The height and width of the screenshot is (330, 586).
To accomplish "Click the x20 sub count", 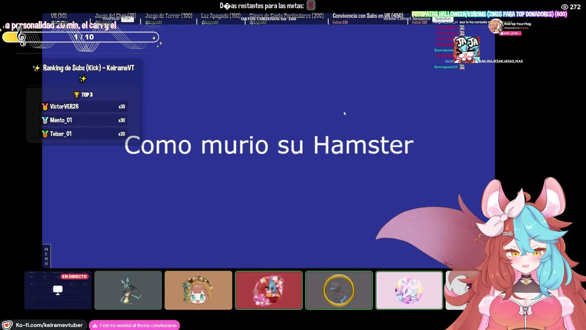I will pos(122,134).
